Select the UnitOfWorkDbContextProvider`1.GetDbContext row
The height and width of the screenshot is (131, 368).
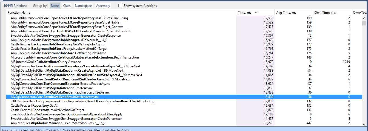coord(184,31)
